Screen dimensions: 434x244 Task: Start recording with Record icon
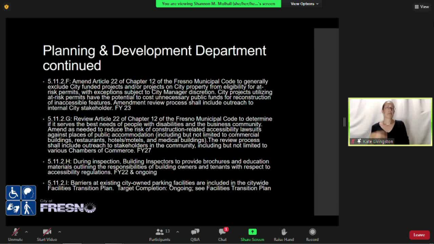point(313,235)
